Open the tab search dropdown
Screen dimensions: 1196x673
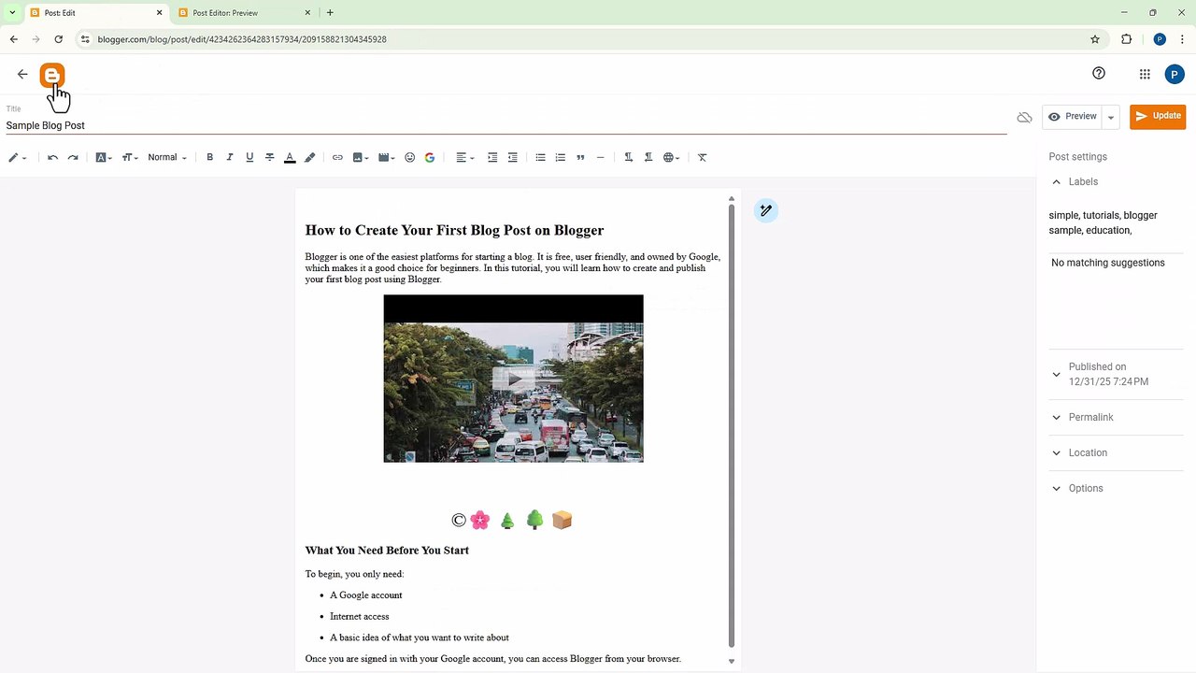point(12,13)
